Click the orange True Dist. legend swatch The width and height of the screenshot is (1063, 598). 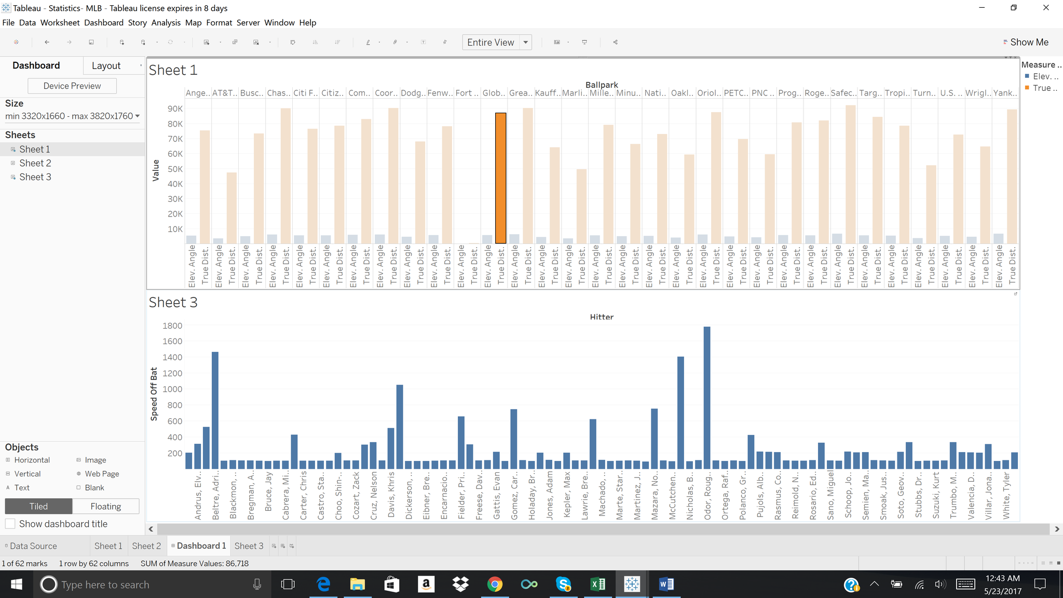(x=1027, y=88)
